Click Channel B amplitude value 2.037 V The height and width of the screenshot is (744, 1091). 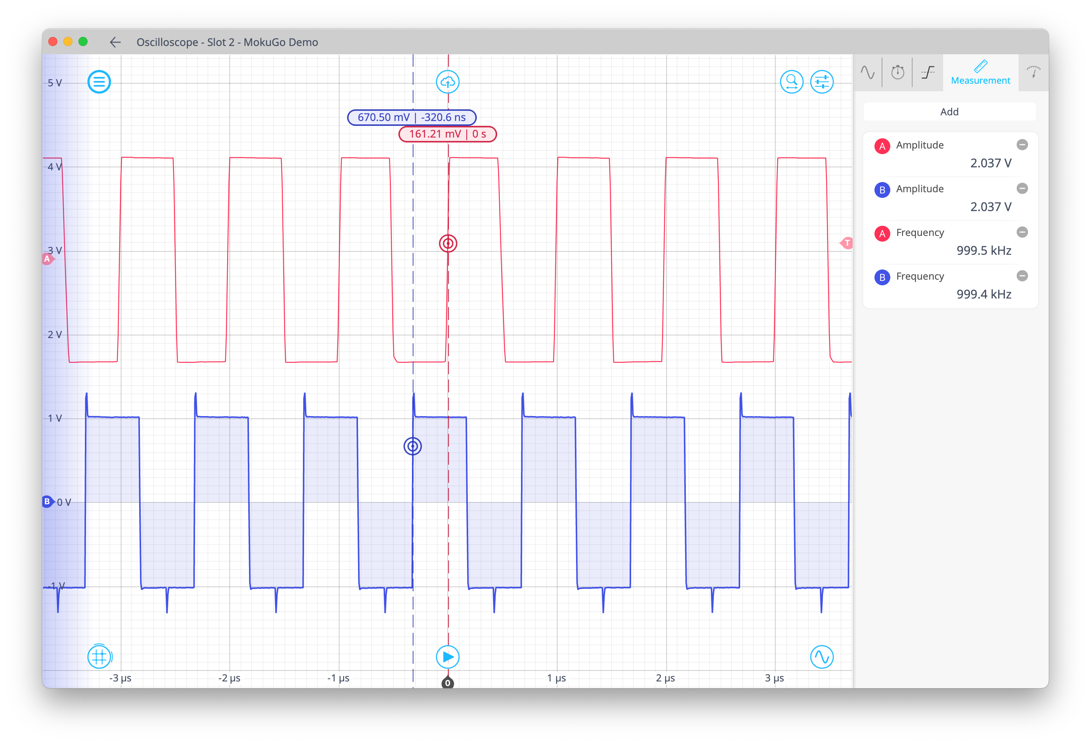(x=991, y=207)
